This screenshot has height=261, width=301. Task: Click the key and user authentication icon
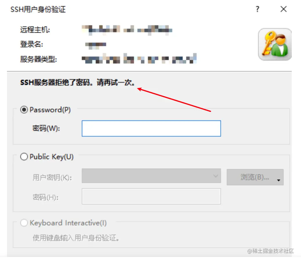pyautogui.click(x=275, y=44)
